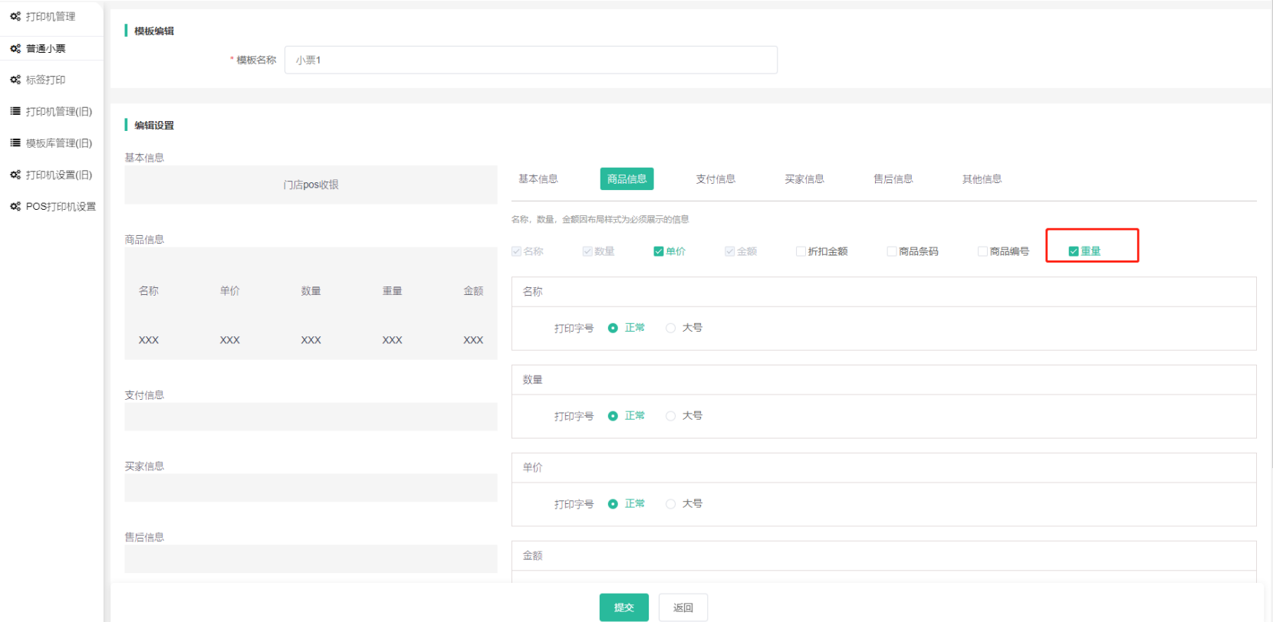Click the list icon beside 模板库管理(旧)
The height and width of the screenshot is (622, 1273).
15,143
